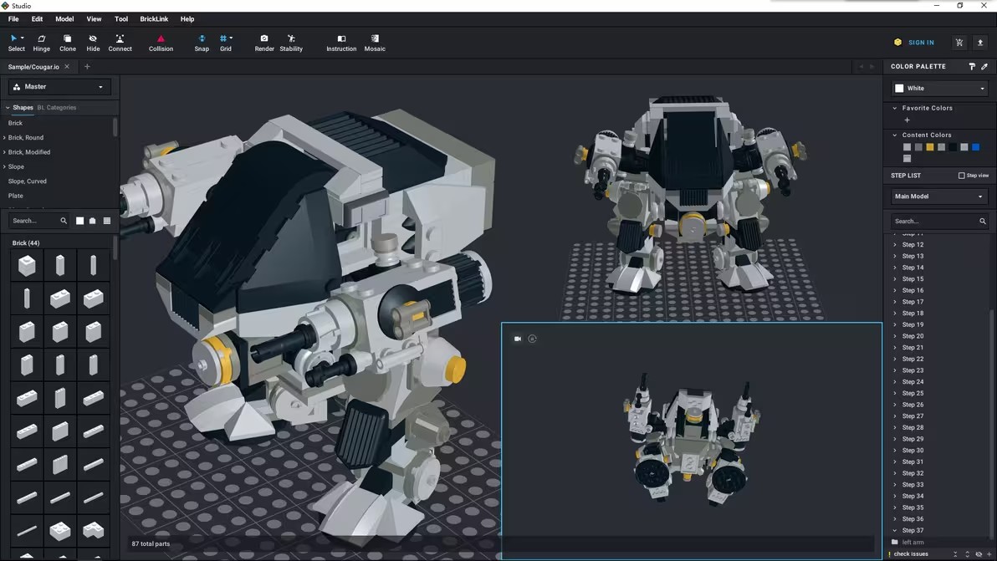This screenshot has height=561, width=997.
Task: Add a new step using the bottom plus icon
Action: (x=989, y=554)
